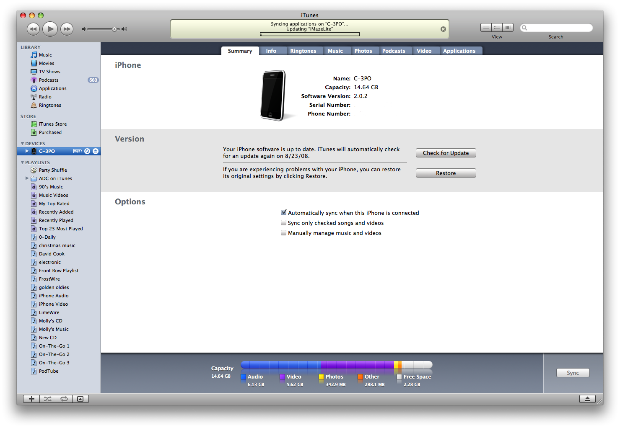
Task: Adjust the volume slider knob
Action: [x=114, y=29]
